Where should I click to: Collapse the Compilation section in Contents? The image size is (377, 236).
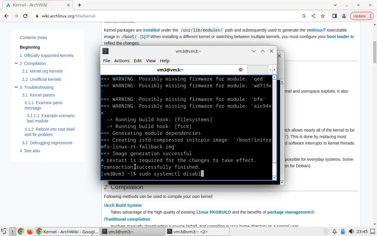[x=16, y=63]
